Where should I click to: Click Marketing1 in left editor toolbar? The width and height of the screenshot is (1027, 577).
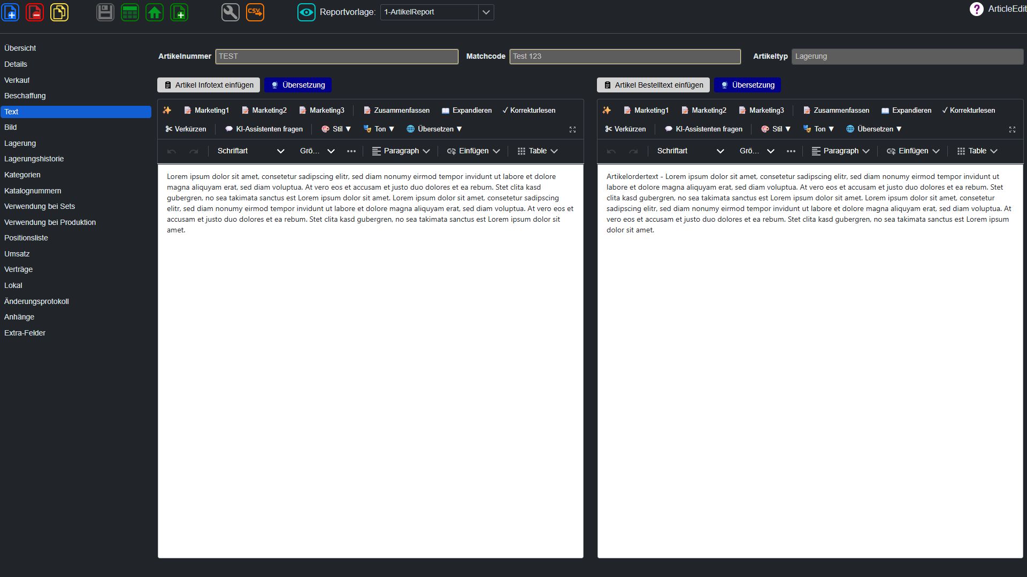click(x=206, y=110)
